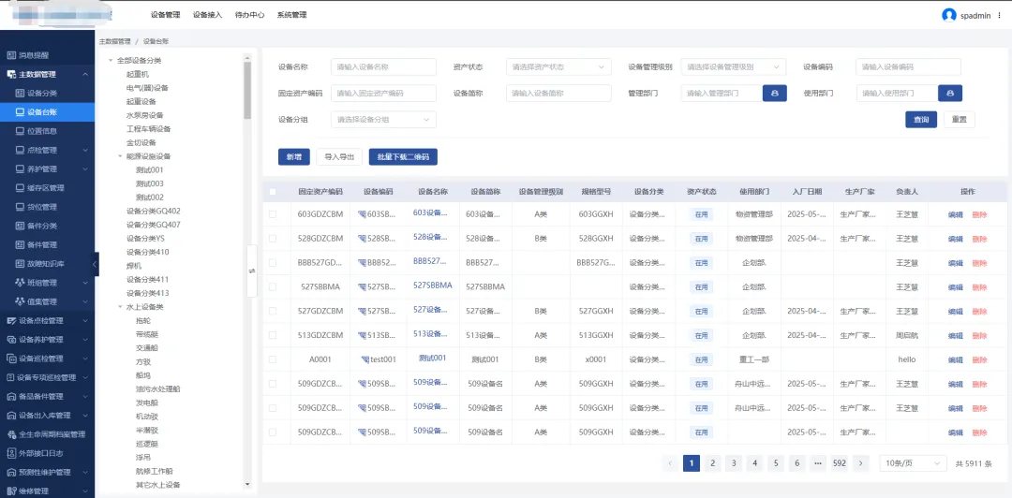Check the row 528GDZCBM checkbox
The image size is (1012, 498).
[273, 239]
